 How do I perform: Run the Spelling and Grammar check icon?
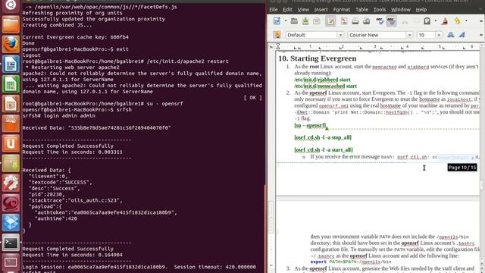point(380,21)
